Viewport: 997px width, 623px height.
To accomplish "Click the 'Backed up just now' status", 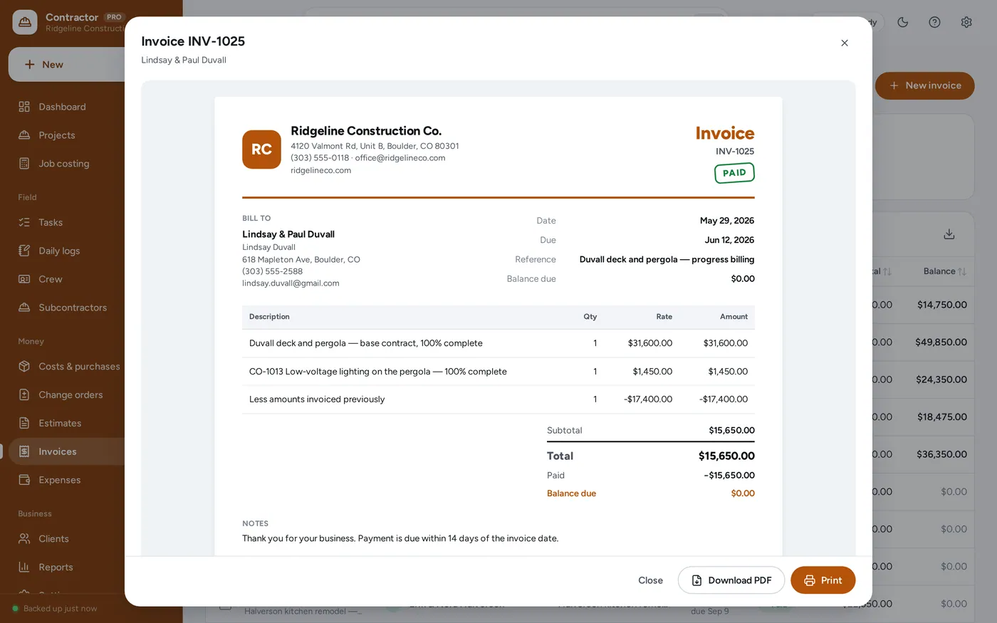I will click(x=54, y=609).
